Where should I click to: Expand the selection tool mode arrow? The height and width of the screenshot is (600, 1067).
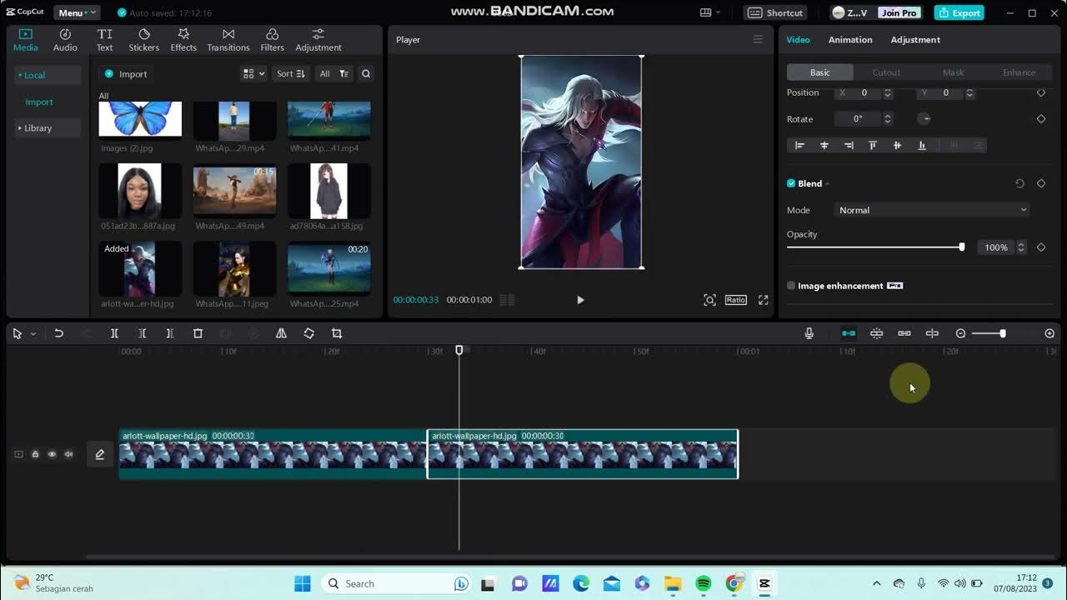pyautogui.click(x=33, y=334)
